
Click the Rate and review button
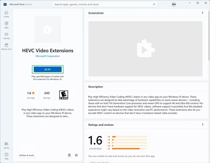tap(100, 161)
